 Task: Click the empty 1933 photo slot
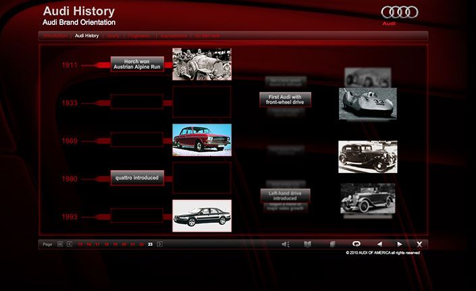coord(202,102)
